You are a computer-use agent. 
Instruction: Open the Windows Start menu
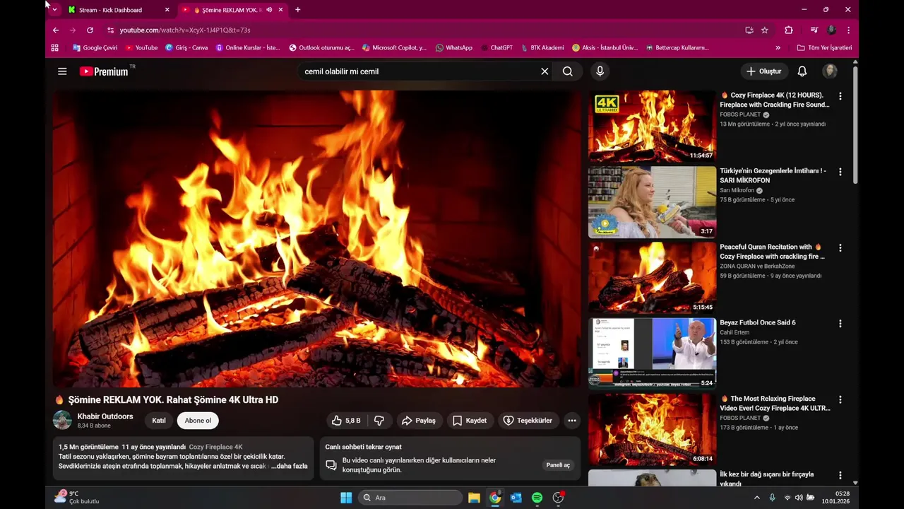[346, 498]
